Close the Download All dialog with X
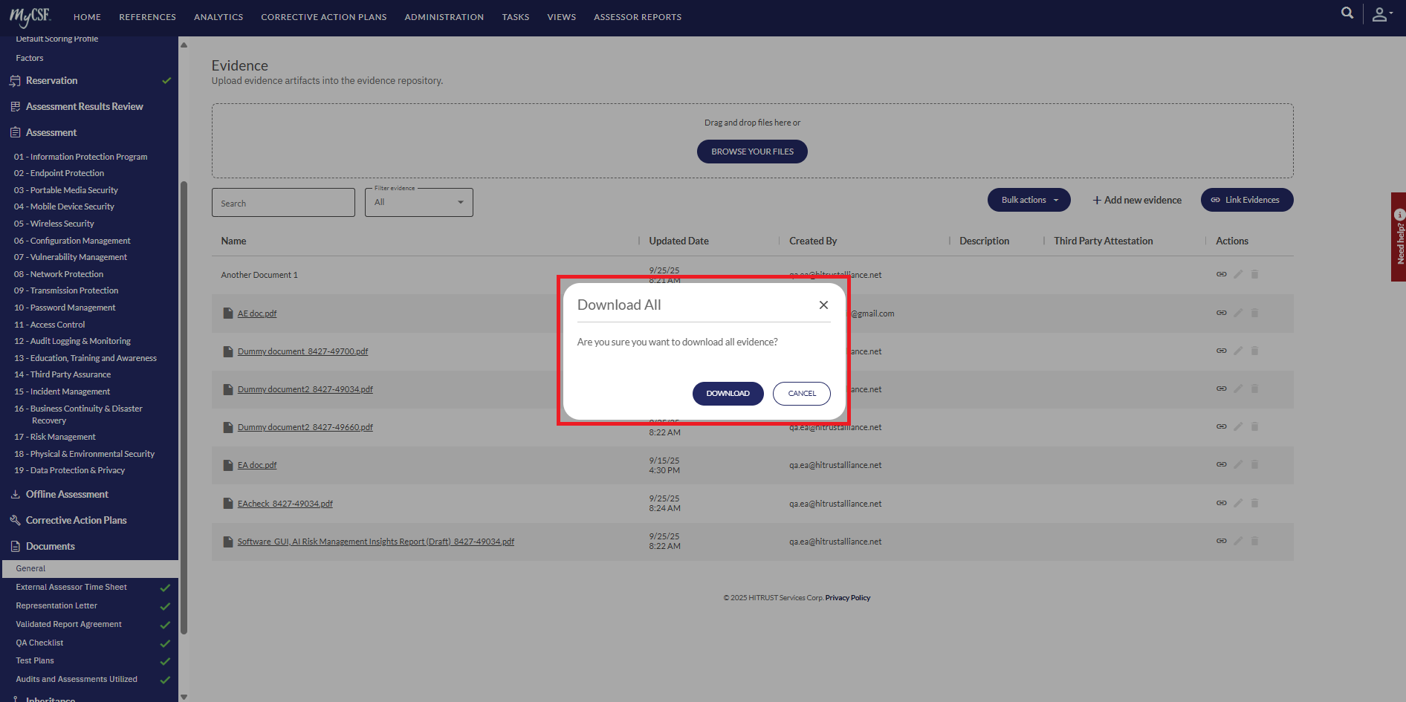Image resolution: width=1406 pixels, height=702 pixels. 823,305
